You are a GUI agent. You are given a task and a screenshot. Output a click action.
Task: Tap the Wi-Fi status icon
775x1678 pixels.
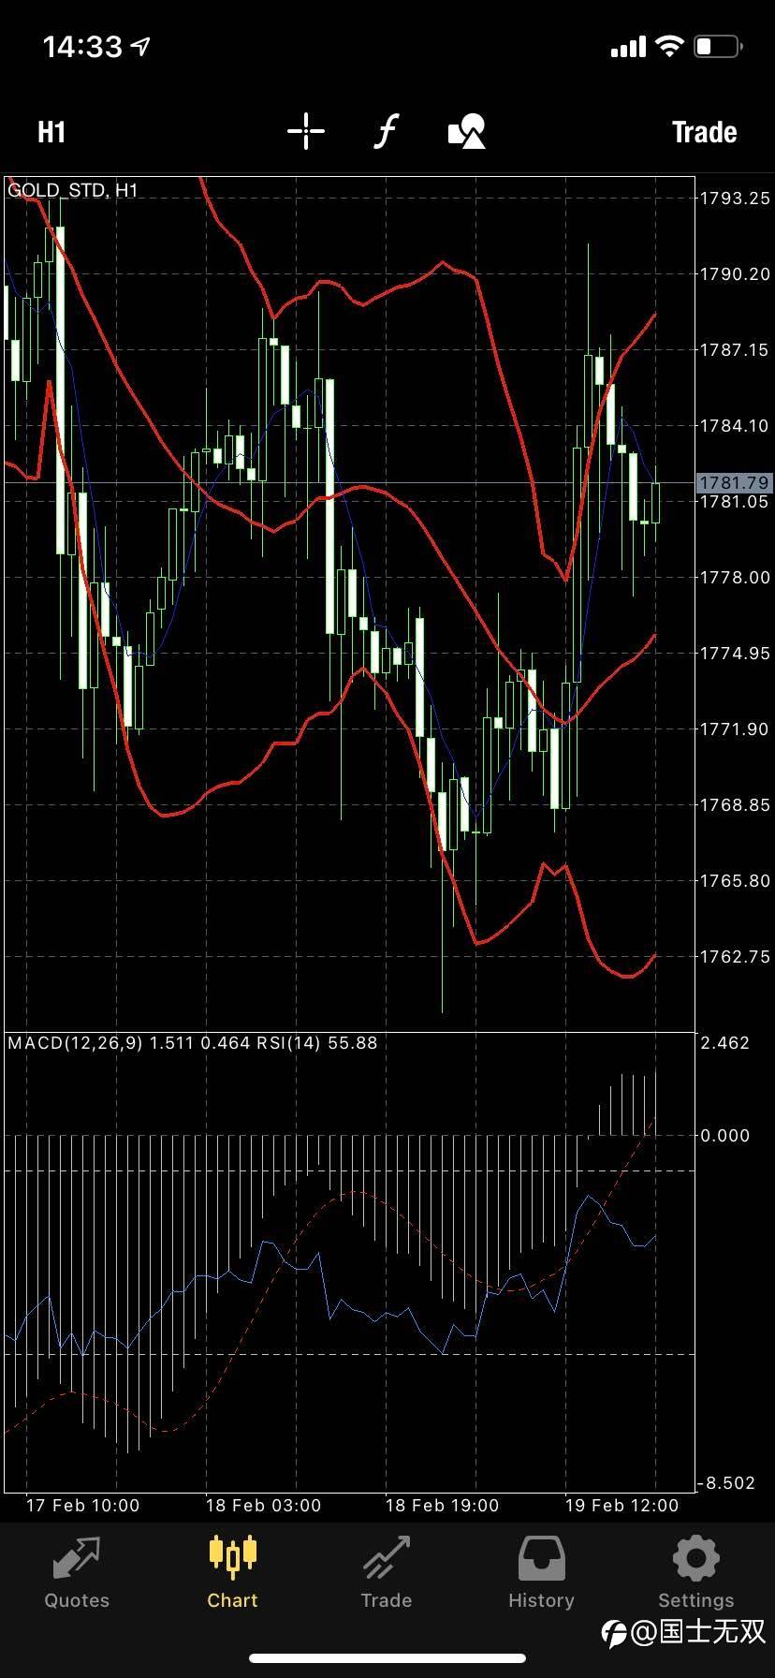coord(669,46)
